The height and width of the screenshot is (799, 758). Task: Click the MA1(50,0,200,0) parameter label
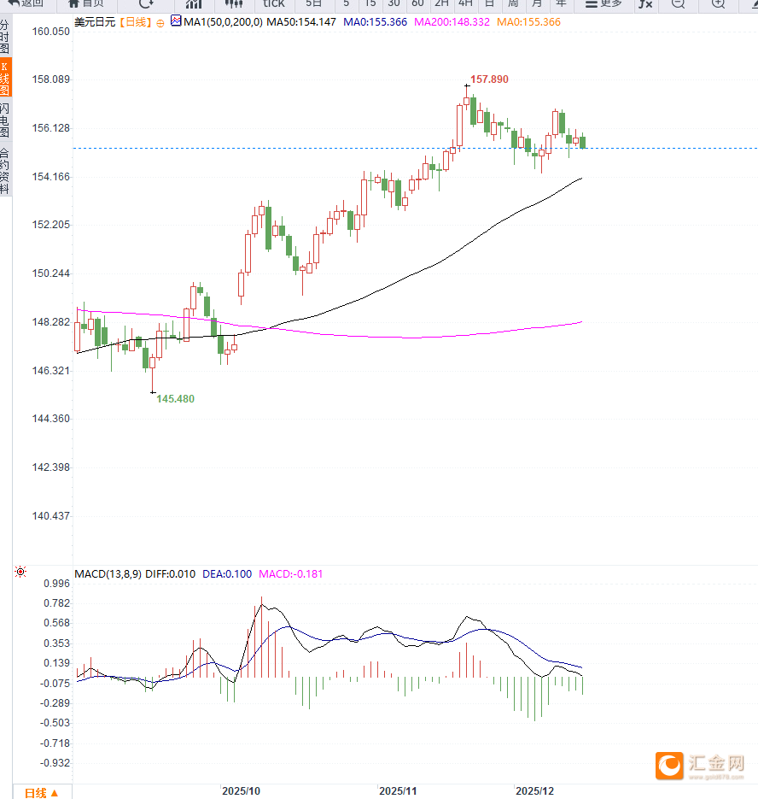(223, 22)
